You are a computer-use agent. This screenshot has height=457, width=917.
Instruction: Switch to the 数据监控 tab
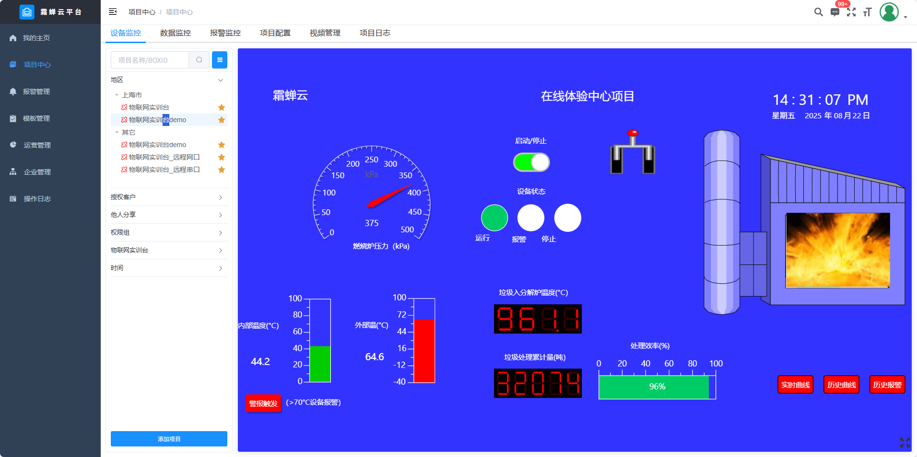coord(176,33)
